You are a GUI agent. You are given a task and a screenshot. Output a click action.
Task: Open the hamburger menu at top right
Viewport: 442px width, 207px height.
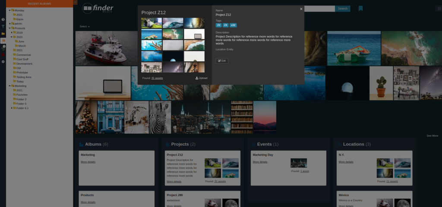[439, 9]
